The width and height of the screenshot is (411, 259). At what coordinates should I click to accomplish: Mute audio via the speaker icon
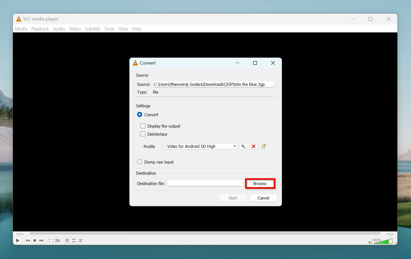pyautogui.click(x=370, y=243)
